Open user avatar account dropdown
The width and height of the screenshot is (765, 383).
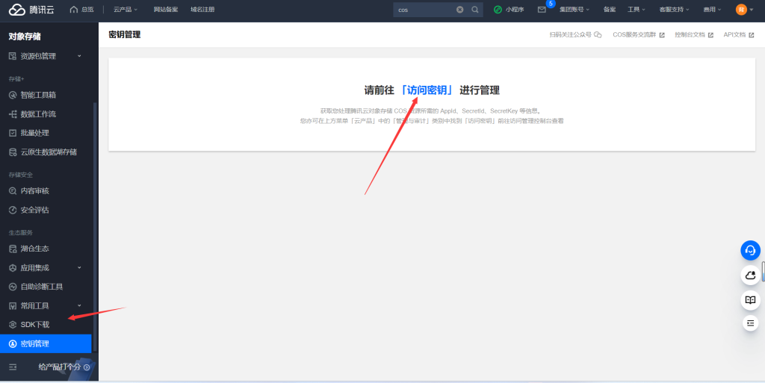(741, 10)
